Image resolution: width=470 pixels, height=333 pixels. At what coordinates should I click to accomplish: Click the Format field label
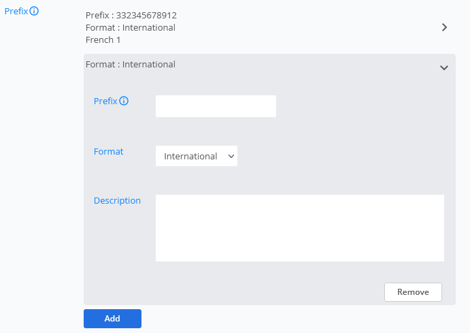(x=108, y=151)
